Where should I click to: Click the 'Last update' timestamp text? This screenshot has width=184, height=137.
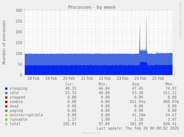click(138, 129)
